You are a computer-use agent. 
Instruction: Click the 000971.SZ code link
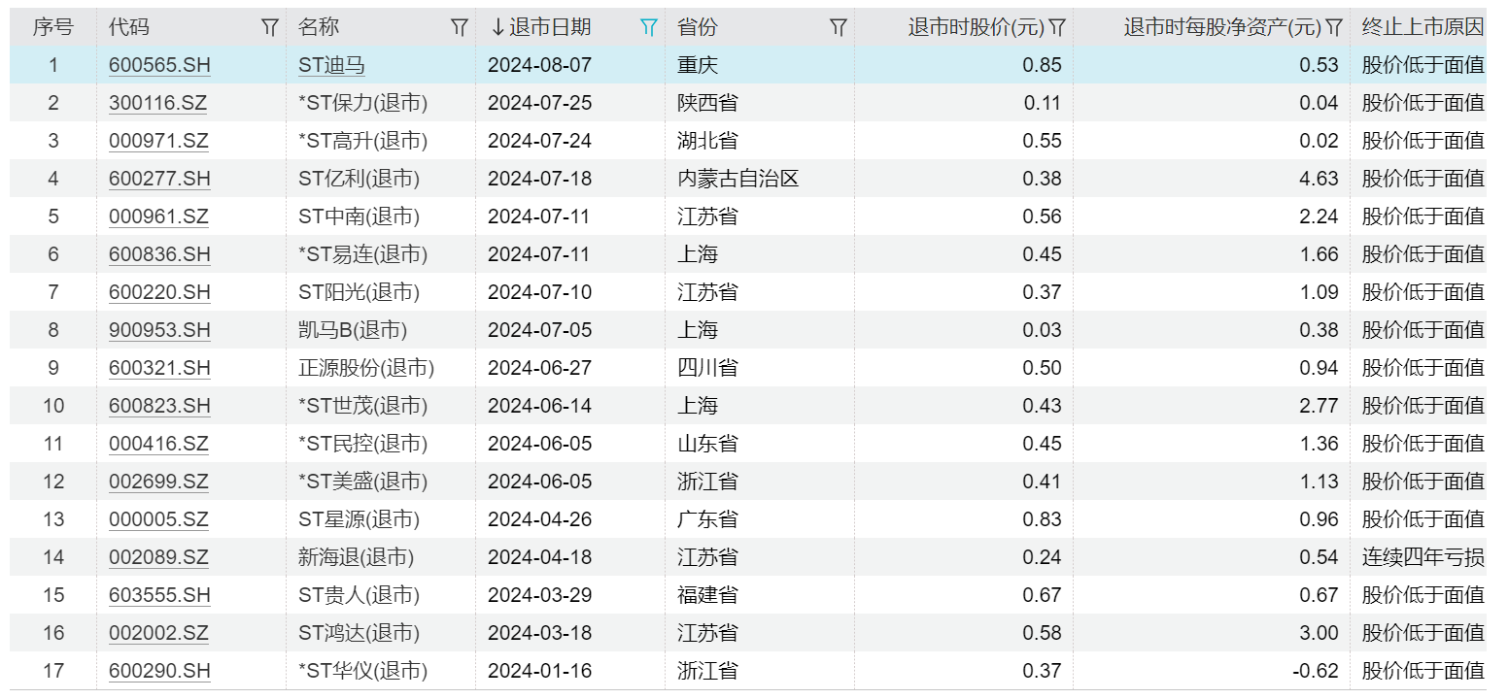tap(158, 142)
